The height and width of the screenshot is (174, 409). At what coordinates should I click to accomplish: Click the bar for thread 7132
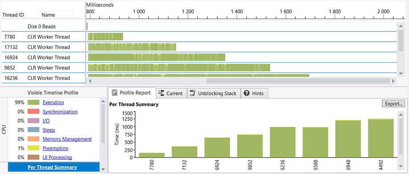(x=184, y=152)
